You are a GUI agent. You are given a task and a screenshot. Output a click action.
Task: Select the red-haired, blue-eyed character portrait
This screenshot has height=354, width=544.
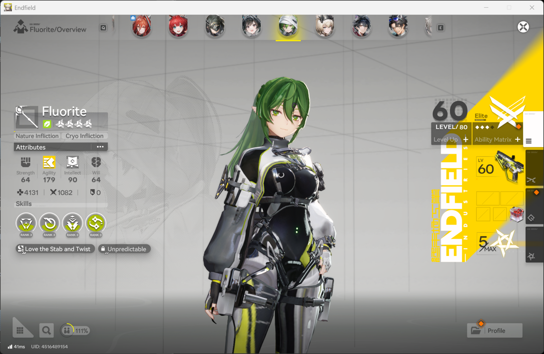coord(178,26)
